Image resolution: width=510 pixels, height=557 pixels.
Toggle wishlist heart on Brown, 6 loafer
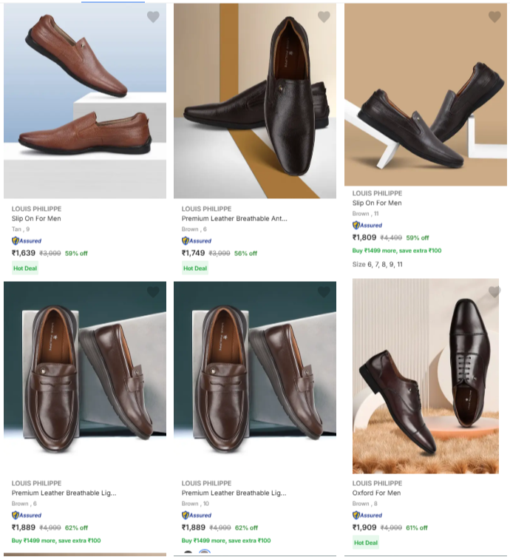[153, 292]
